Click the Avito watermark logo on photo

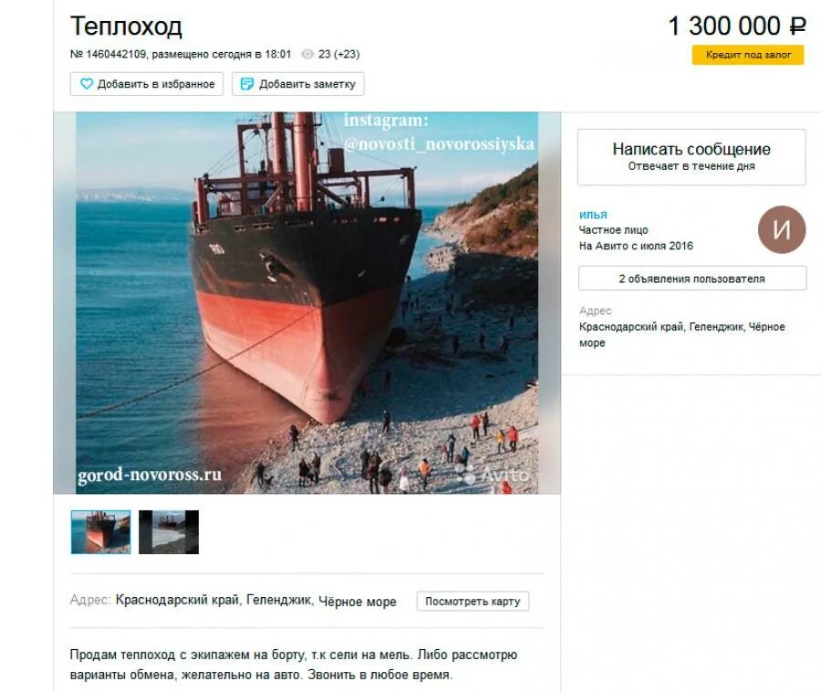point(494,474)
